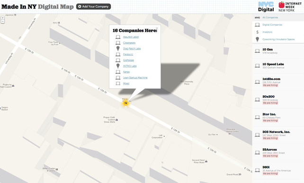Filter by Digital Companies
Viewport: 304px width, 183px height.
(x=272, y=25)
